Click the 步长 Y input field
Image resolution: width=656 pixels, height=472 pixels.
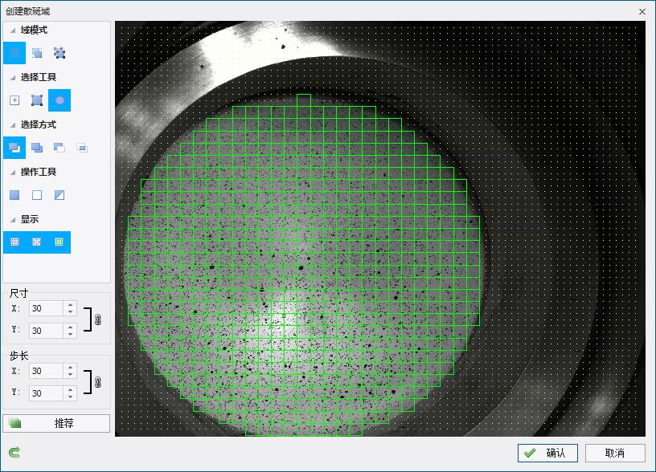(x=45, y=393)
